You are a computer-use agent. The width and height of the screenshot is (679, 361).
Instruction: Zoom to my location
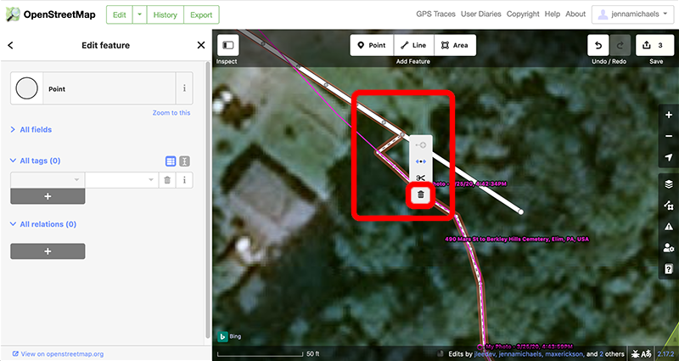coord(669,157)
